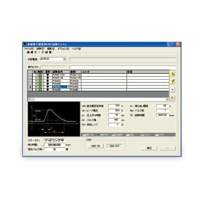
Task: Toggle selection dot for Pulse5b row
Action: coord(47,89)
